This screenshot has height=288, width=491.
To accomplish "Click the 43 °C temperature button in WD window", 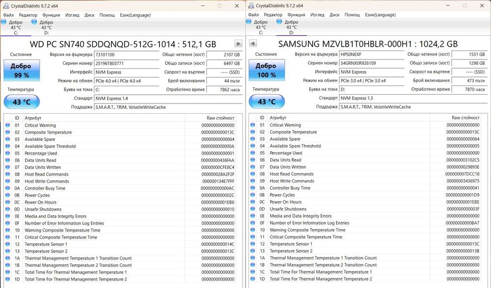I will click(x=22, y=102).
